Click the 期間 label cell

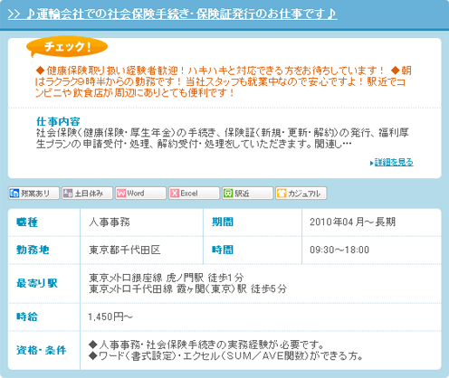[x=253, y=222]
